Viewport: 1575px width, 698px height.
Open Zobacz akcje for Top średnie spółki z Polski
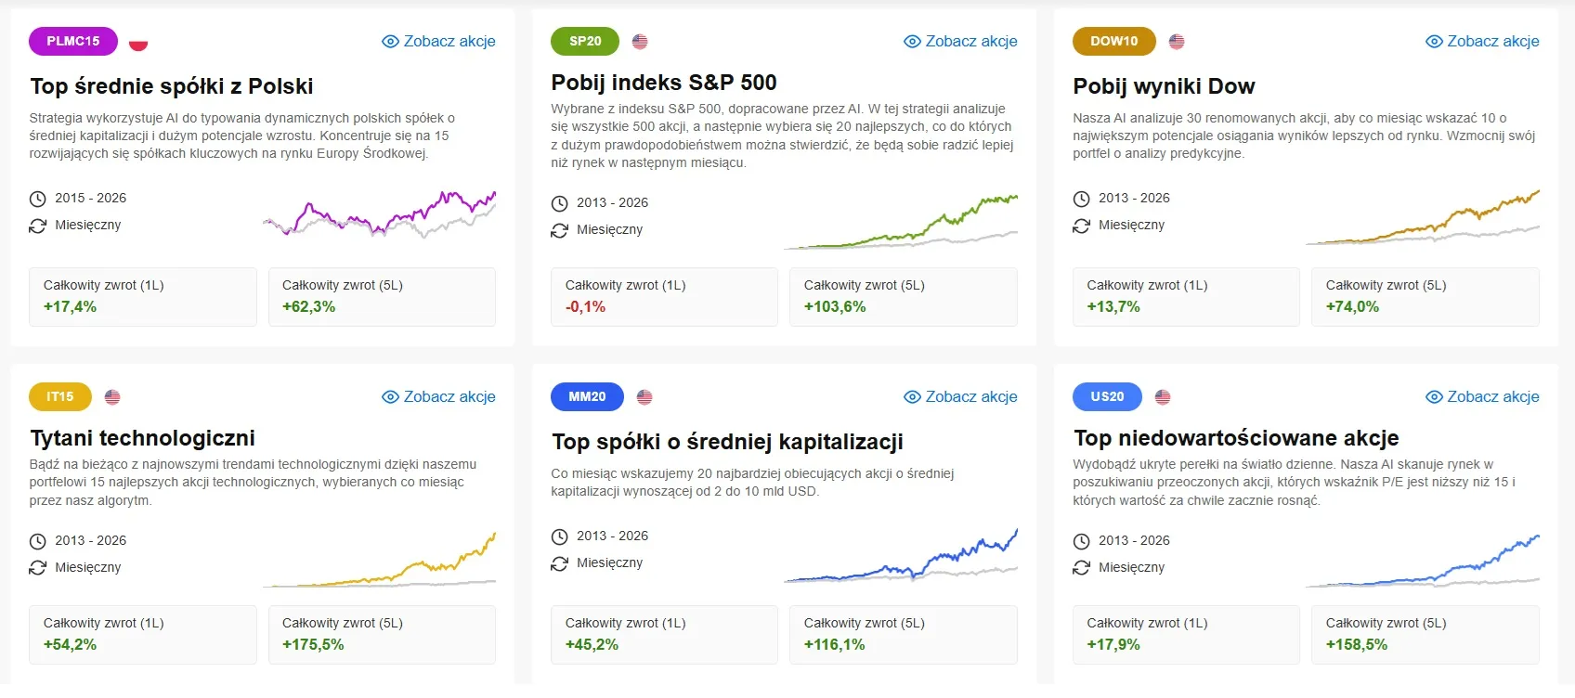point(439,42)
